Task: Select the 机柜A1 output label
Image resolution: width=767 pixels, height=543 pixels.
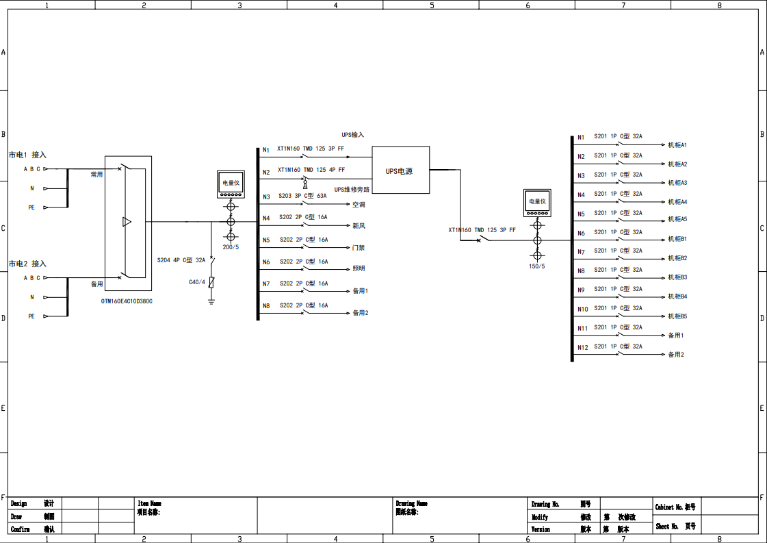Action: (677, 145)
